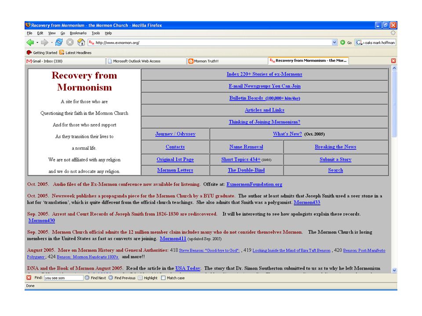The image size is (422, 316).
Task: Click the Back arrow navigation icon
Action: click(30, 43)
